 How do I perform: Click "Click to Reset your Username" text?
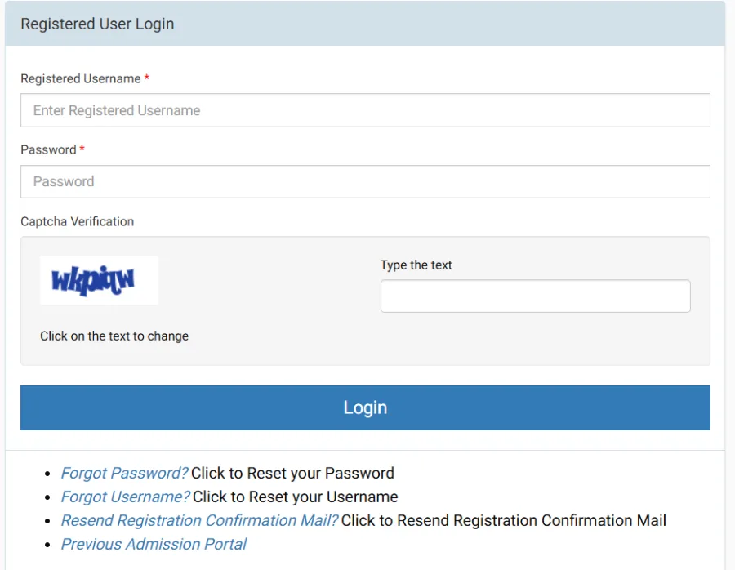(x=295, y=497)
